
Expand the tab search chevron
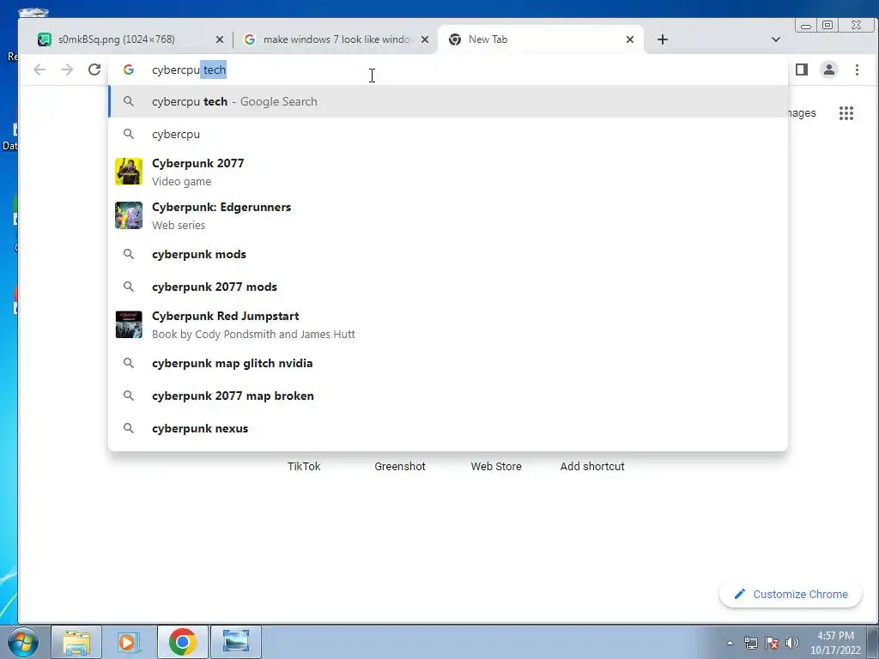[776, 39]
